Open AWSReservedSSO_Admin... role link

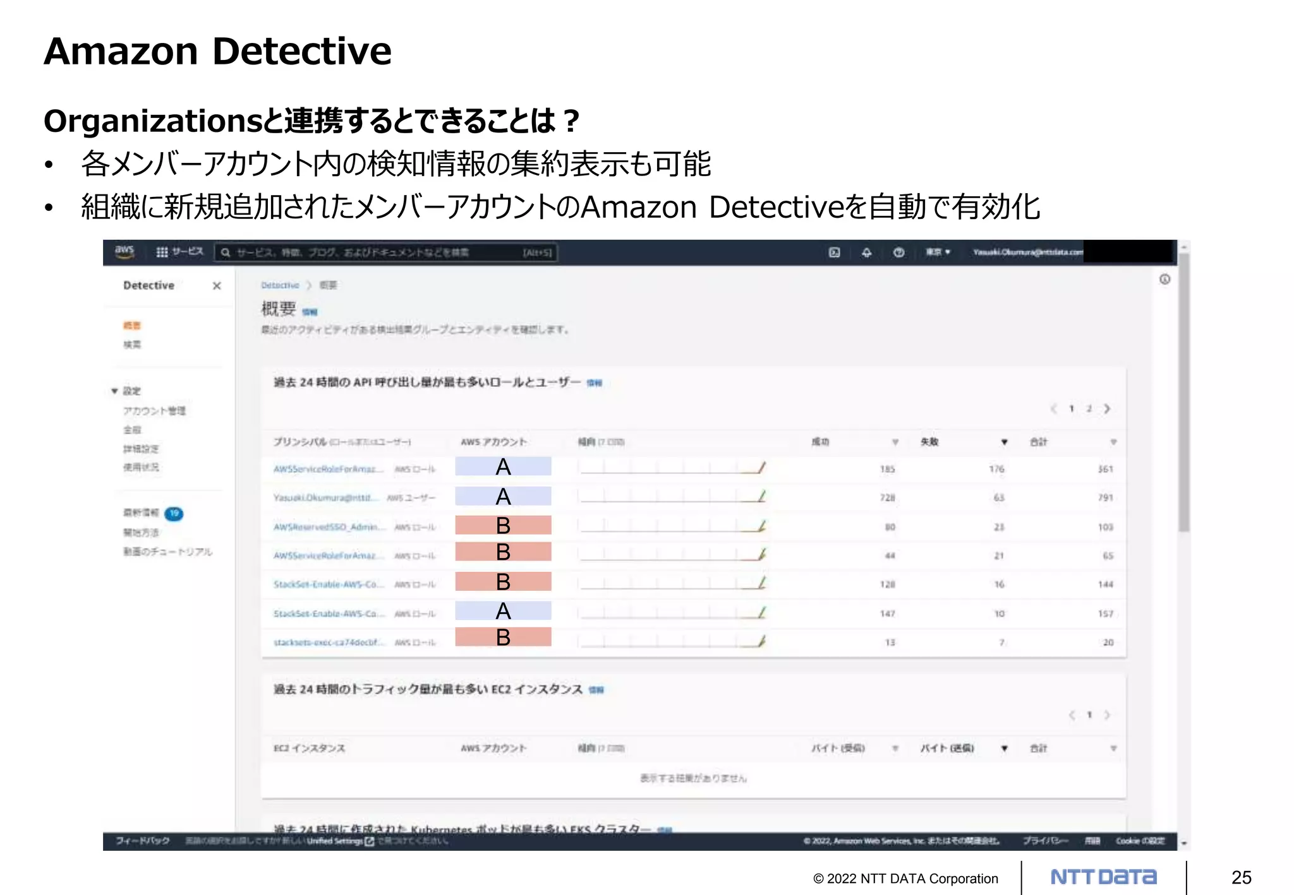pyautogui.click(x=329, y=527)
